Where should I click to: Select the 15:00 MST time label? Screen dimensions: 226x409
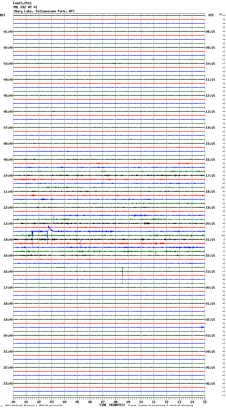pyautogui.click(x=8, y=256)
